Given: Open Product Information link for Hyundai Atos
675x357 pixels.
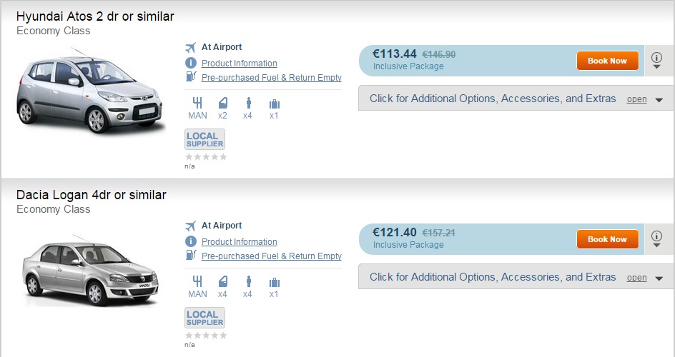Looking at the screenshot, I should pyautogui.click(x=239, y=64).
